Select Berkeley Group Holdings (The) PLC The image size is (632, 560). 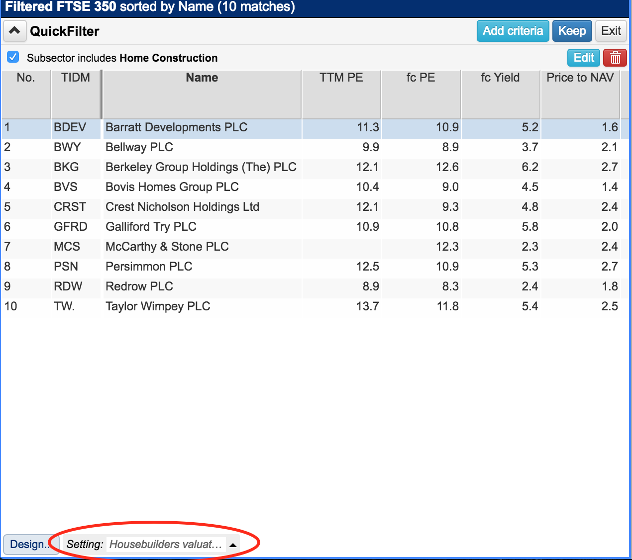pyautogui.click(x=201, y=167)
